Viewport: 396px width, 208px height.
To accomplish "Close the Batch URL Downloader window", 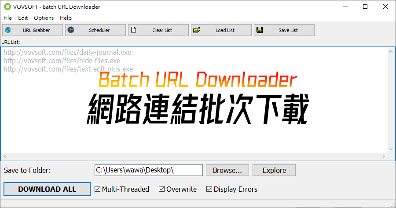I will coord(385,7).
